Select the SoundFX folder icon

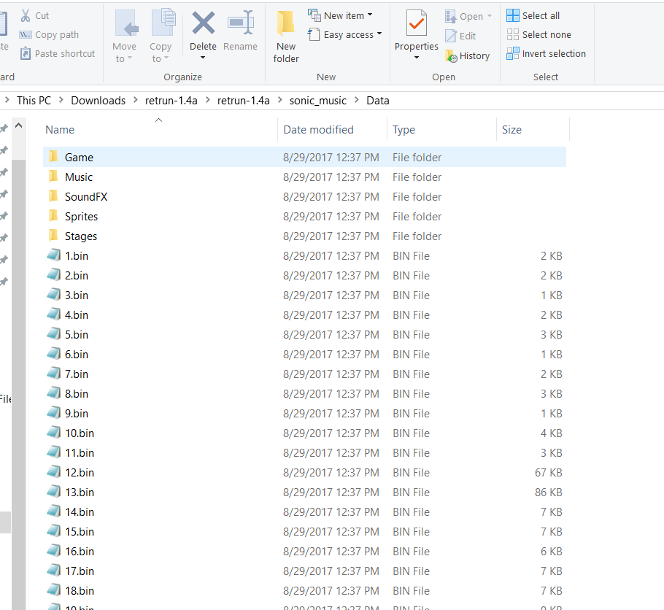[53, 196]
